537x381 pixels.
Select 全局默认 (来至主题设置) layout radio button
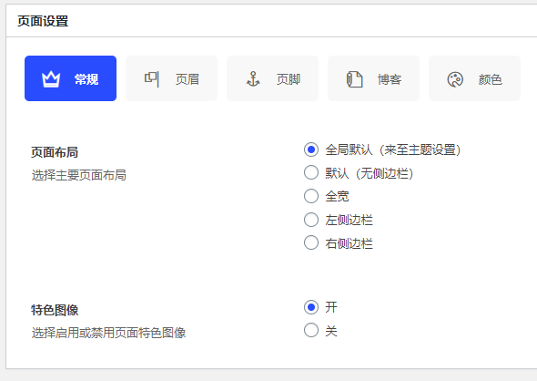311,149
